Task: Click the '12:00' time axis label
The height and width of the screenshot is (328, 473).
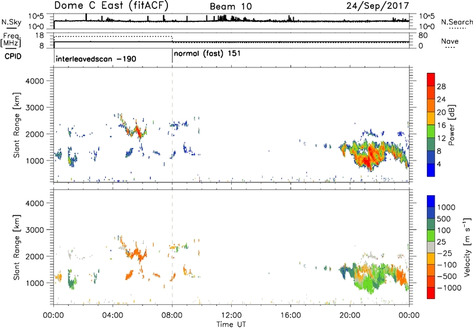Action: pos(231,316)
